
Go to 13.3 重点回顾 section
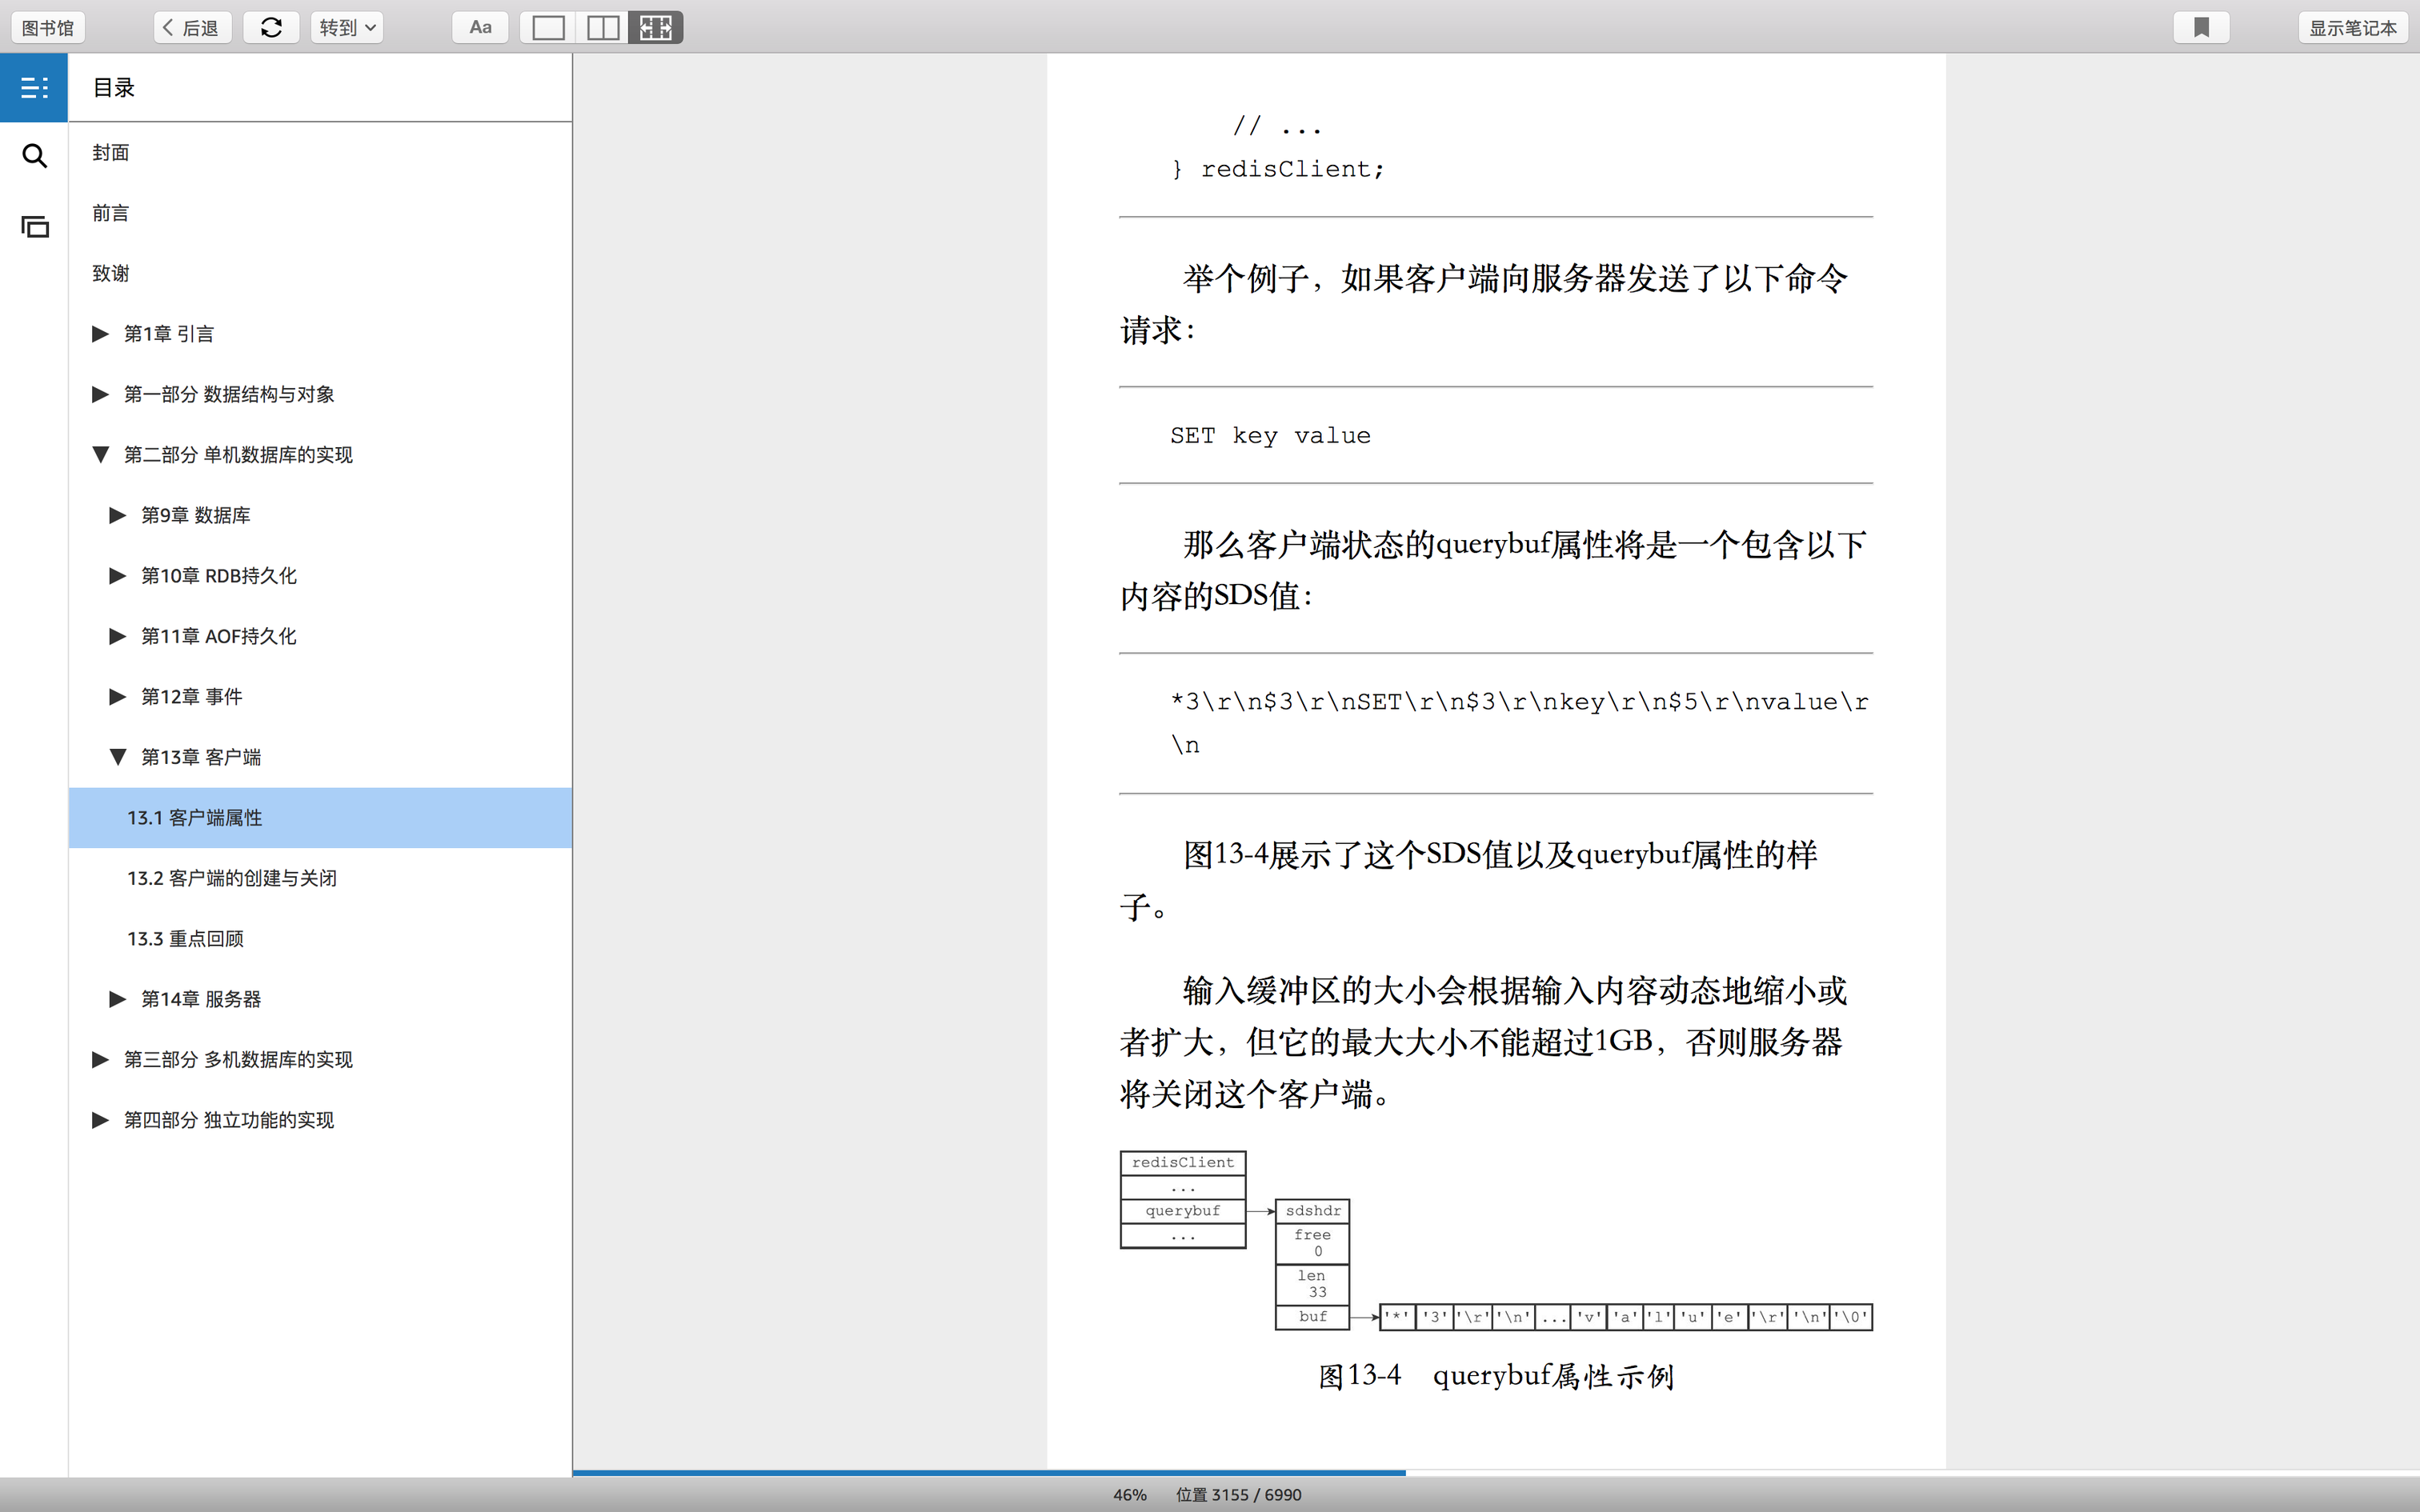pyautogui.click(x=185, y=938)
